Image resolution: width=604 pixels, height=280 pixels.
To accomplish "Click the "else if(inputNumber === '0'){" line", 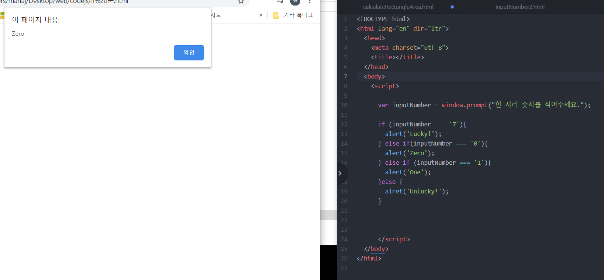I will (433, 144).
